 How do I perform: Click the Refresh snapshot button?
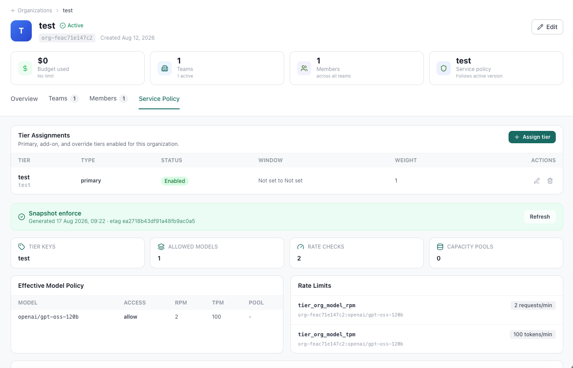coord(540,217)
